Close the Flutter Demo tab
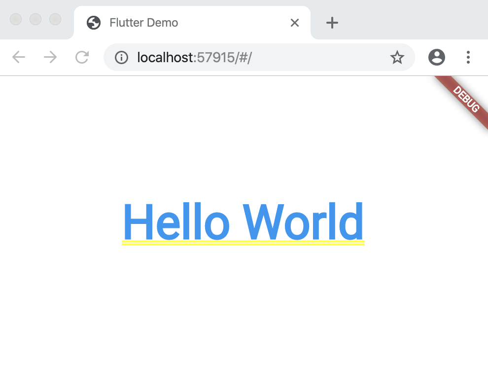Image resolution: width=488 pixels, height=366 pixels. [x=295, y=23]
